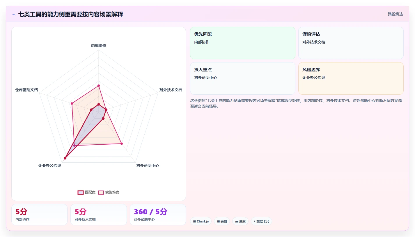Image resolution: width=415 pixels, height=237 pixels.
Task: Click the 数据卡片 tag chip
Action: pos(261,221)
